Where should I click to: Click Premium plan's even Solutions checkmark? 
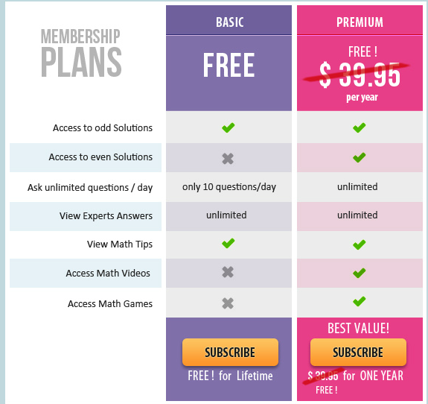[x=360, y=157]
